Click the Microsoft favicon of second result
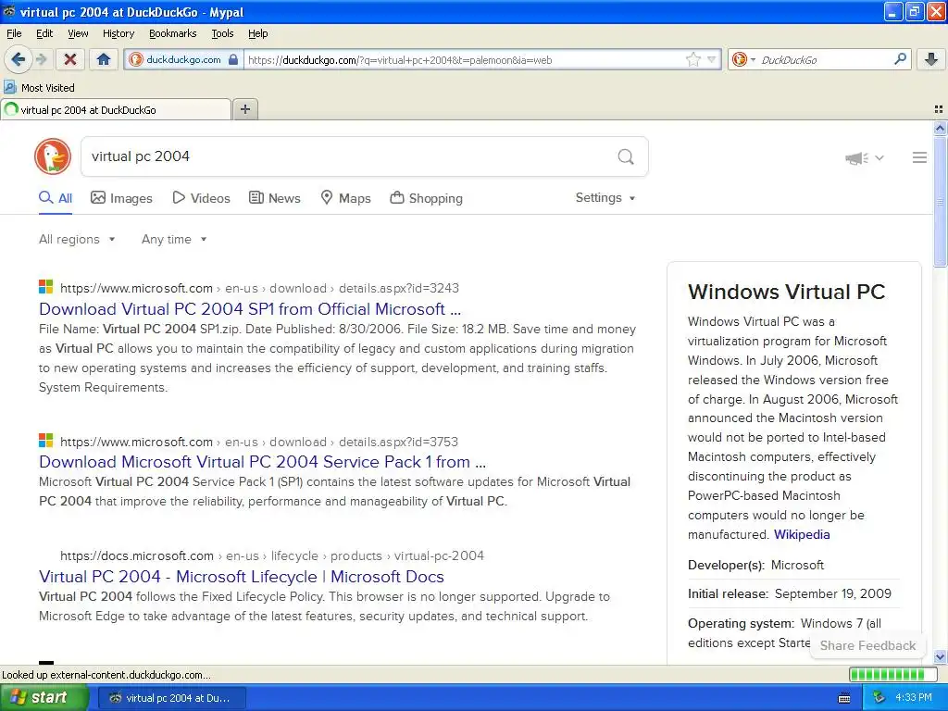The width and height of the screenshot is (948, 711). click(x=46, y=440)
